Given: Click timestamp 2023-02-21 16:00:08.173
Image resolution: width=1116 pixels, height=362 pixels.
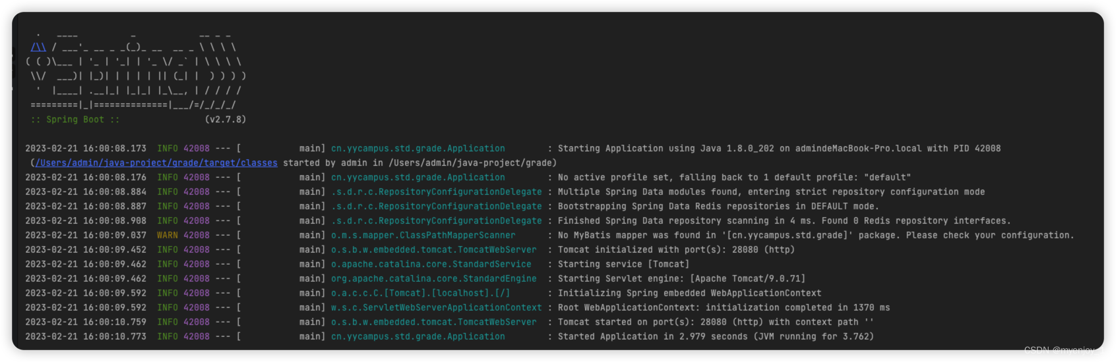Looking at the screenshot, I should click(86, 148).
